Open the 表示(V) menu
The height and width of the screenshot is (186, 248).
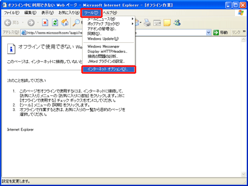click(x=48, y=13)
